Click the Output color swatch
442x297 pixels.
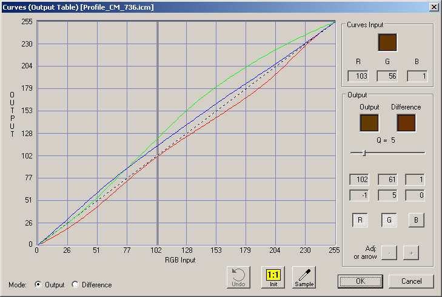pos(369,123)
